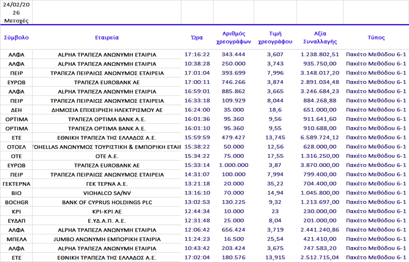Screen dimensions: 409x262
Task: Select quantity cell 746.266
Action: [234, 82]
